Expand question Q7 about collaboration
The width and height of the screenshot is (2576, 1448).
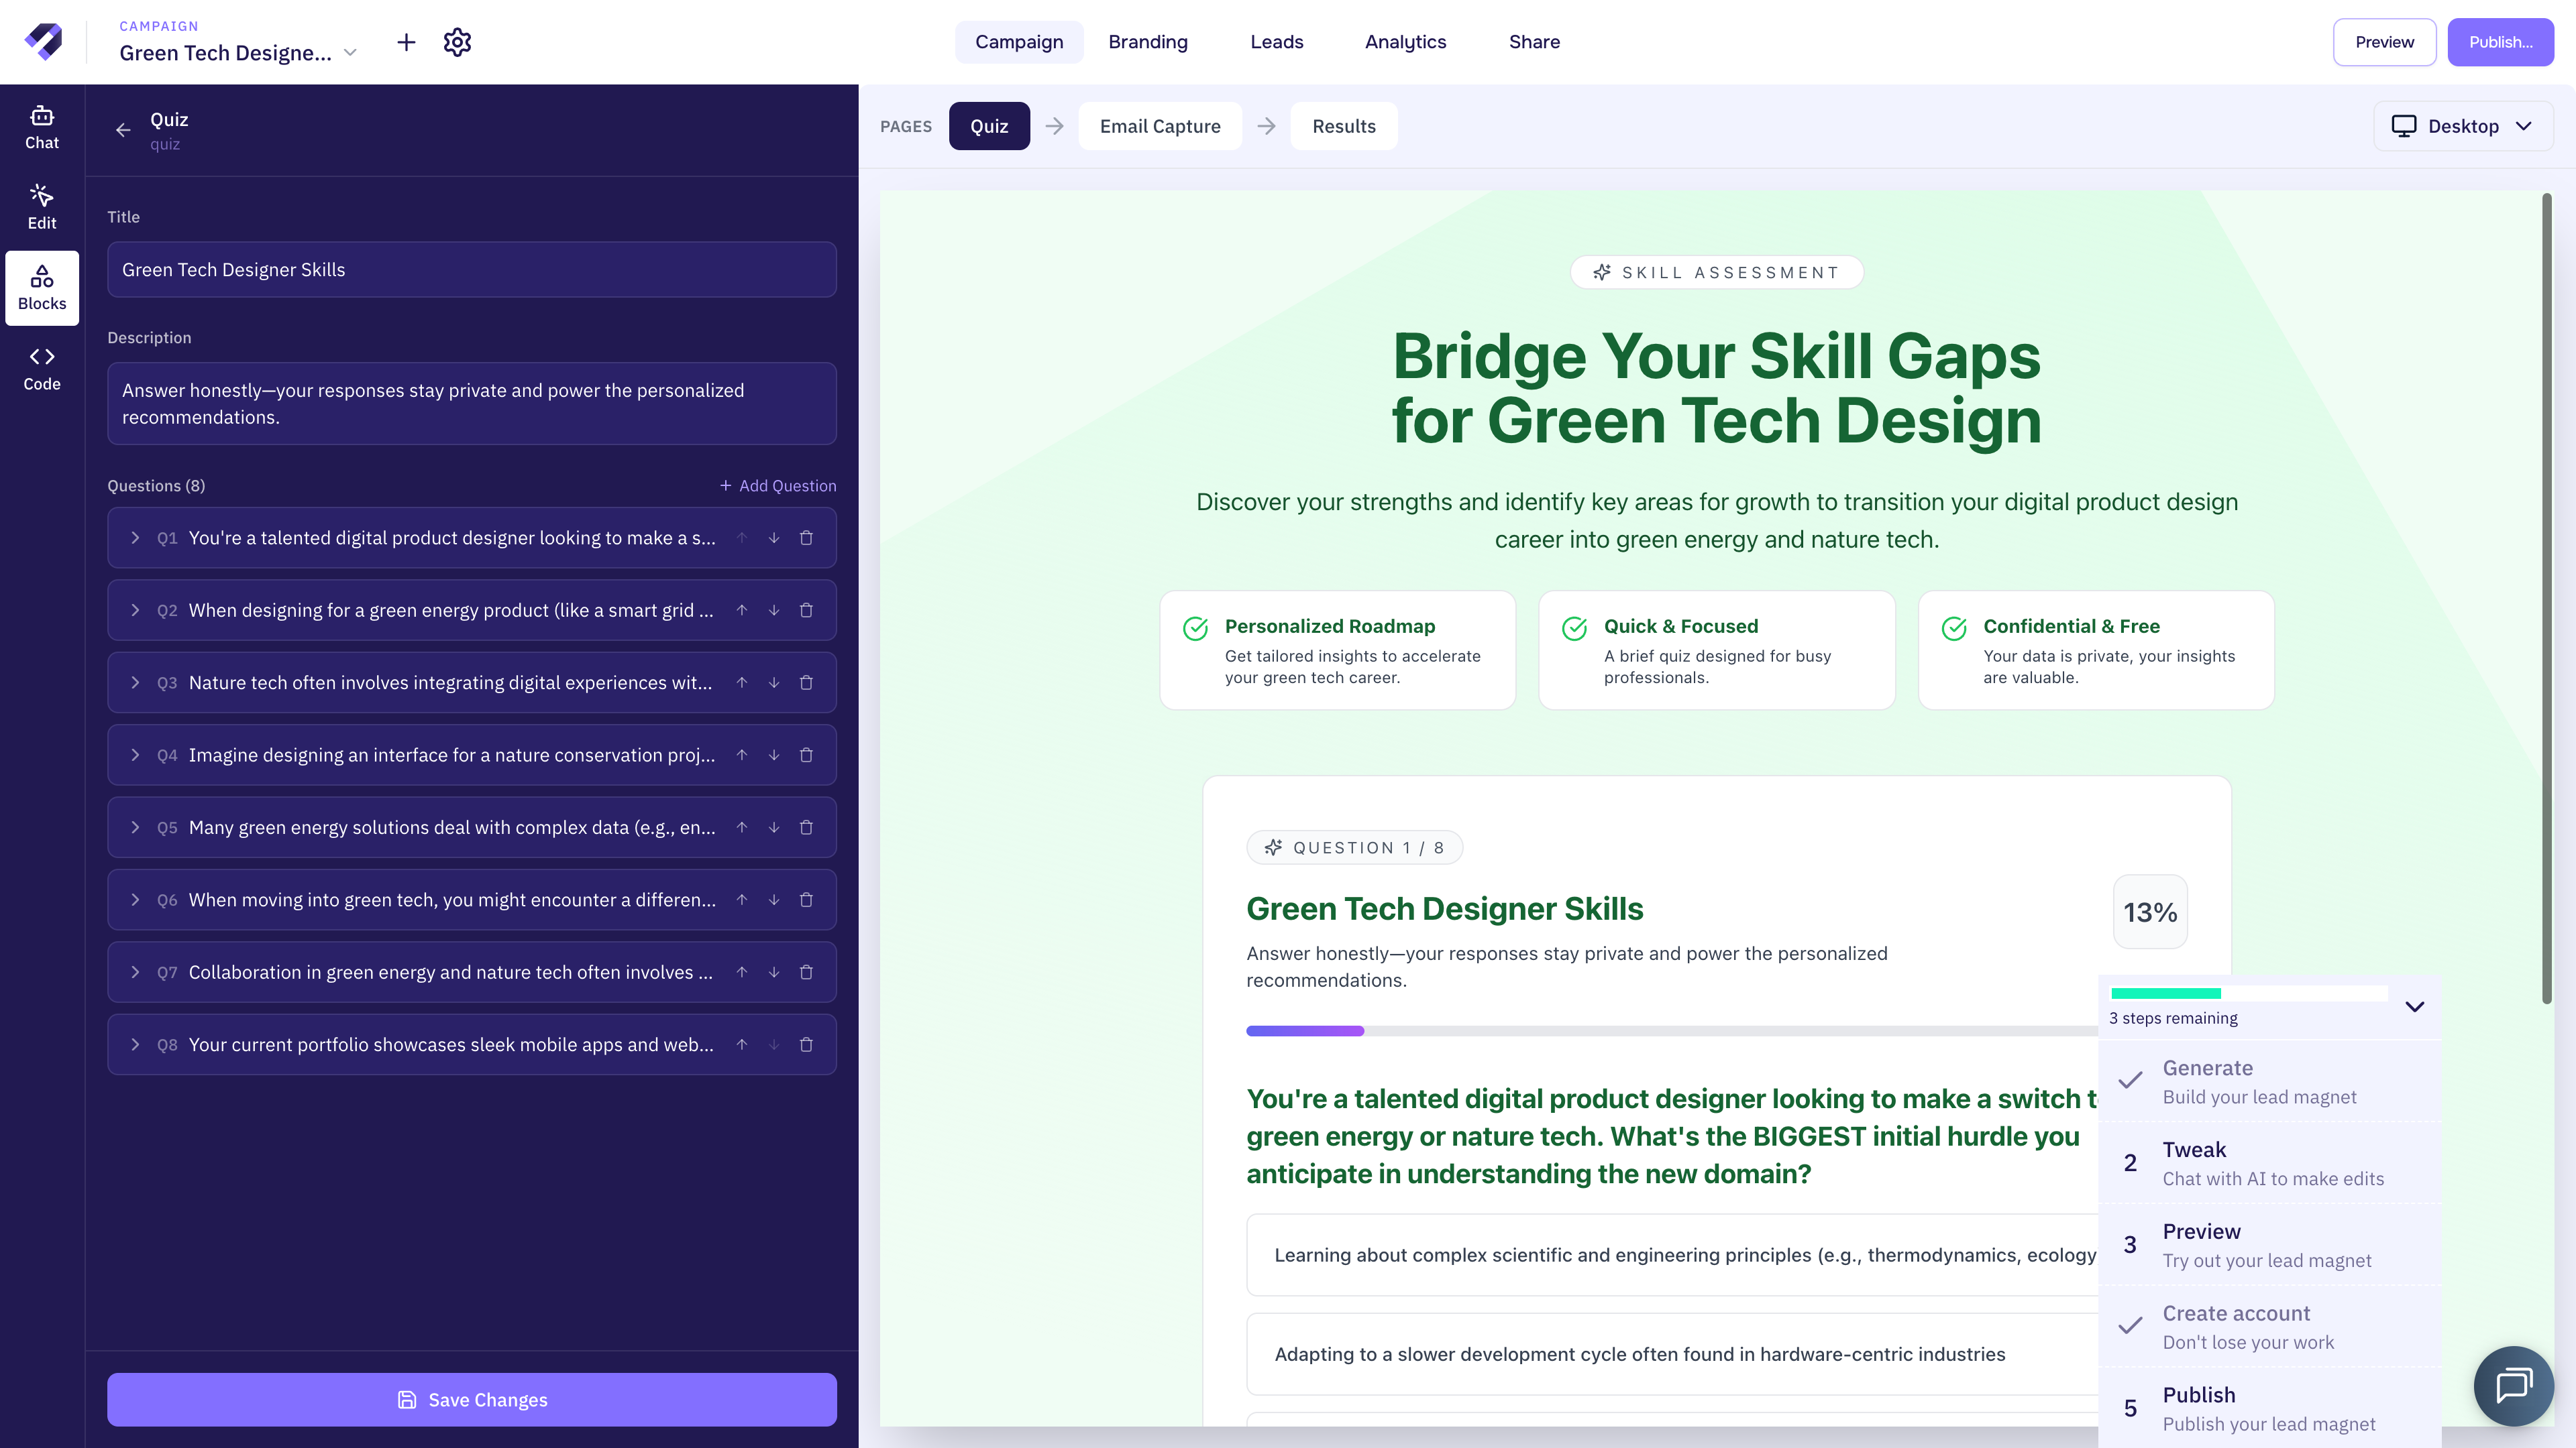(135, 972)
